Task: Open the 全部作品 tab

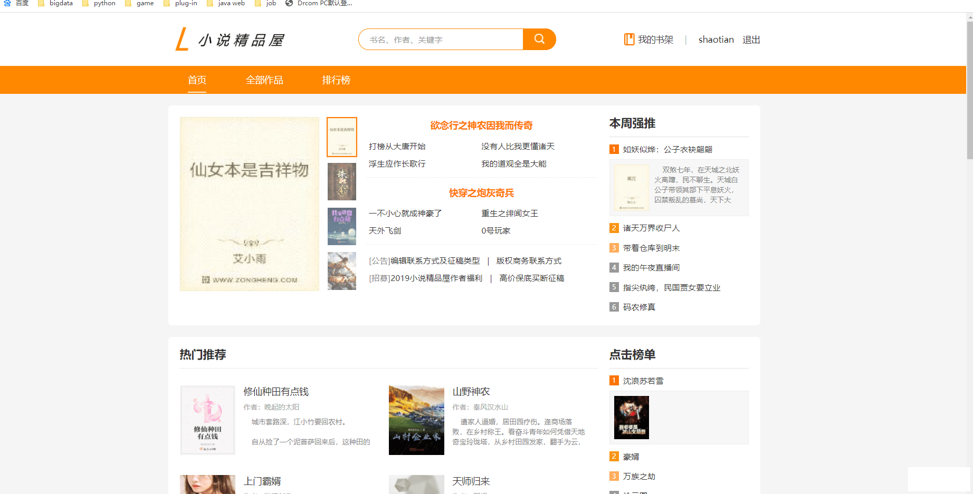Action: coord(264,80)
